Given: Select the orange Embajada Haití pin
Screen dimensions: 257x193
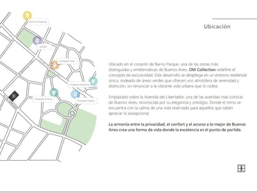Looking at the screenshot, I should [x=54, y=65].
